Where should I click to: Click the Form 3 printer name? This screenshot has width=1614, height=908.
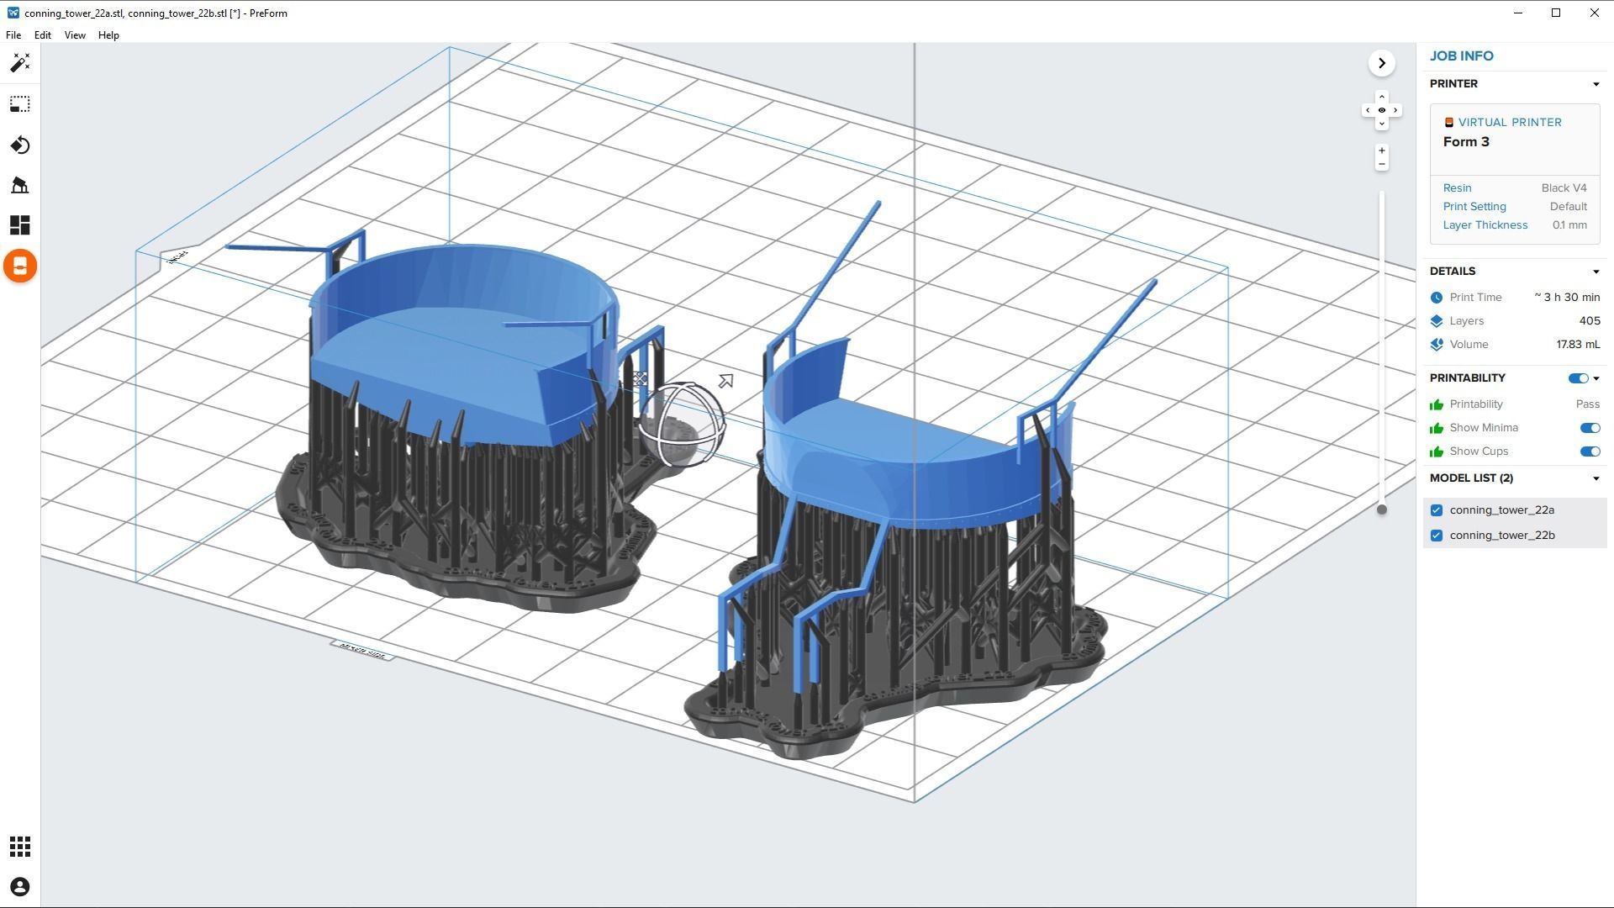[1466, 142]
